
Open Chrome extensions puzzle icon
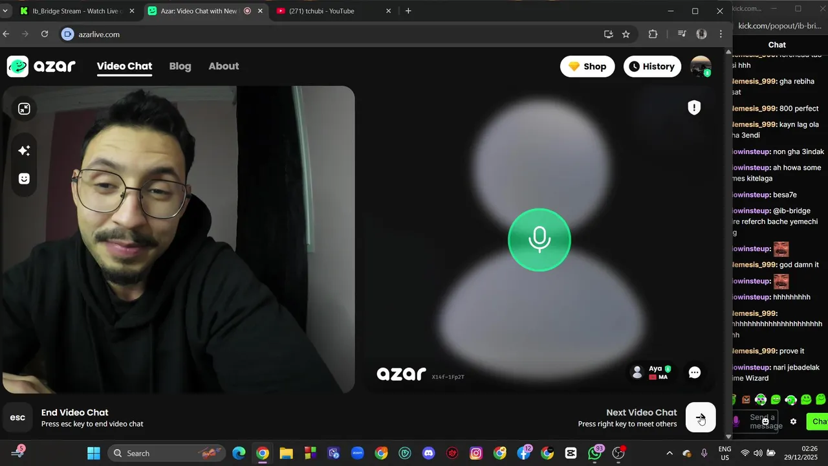pyautogui.click(x=653, y=34)
